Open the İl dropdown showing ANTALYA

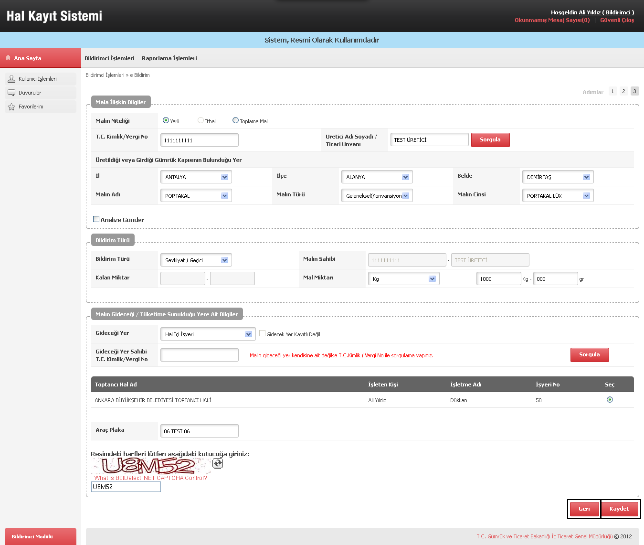pyautogui.click(x=196, y=177)
